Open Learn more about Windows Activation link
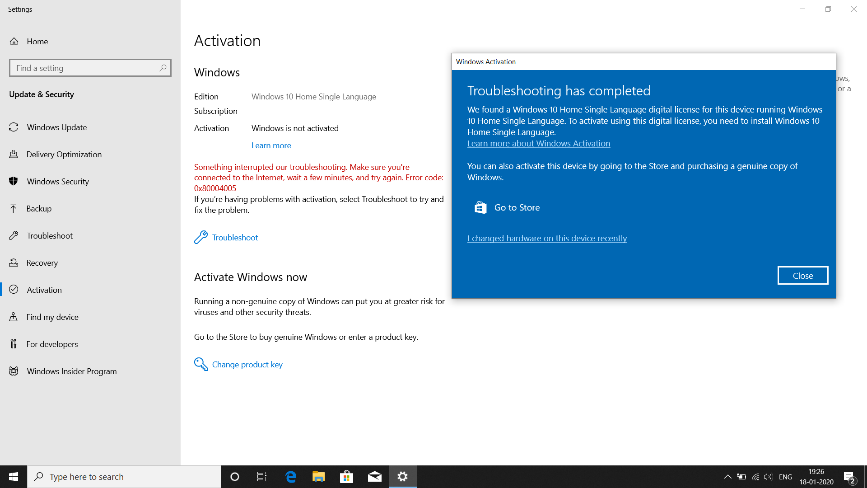The image size is (867, 488). pos(539,144)
